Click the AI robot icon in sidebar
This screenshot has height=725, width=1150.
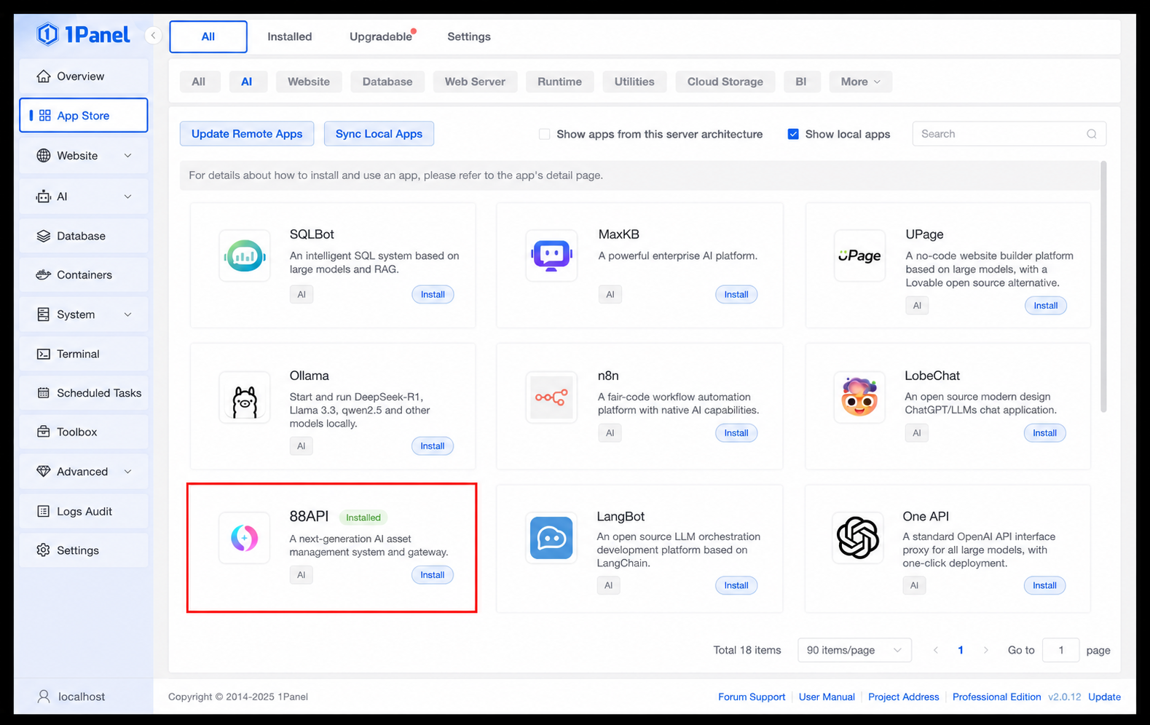44,197
